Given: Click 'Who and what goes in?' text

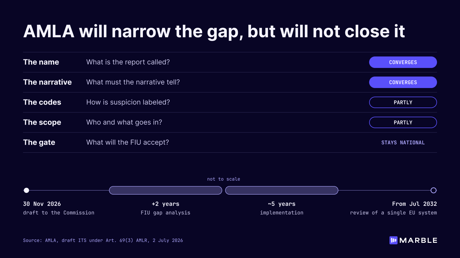Looking at the screenshot, I should pos(124,122).
